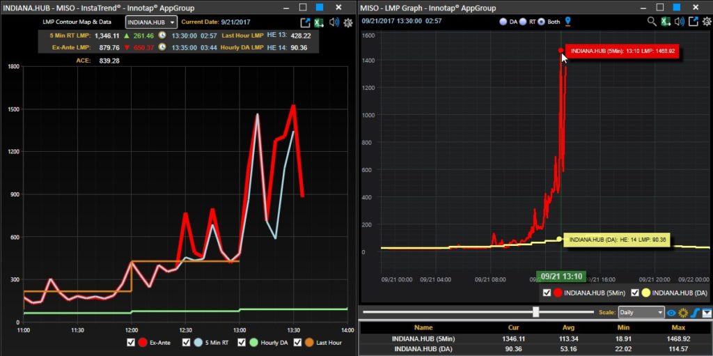Click the Cur column header
The width and height of the screenshot is (713, 356).
(513, 327)
